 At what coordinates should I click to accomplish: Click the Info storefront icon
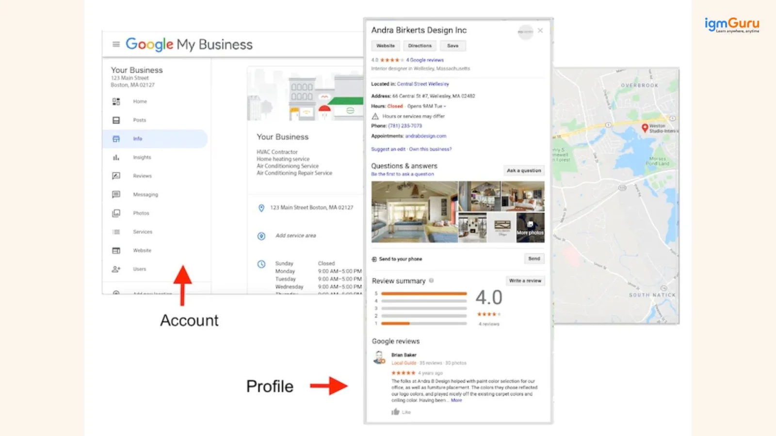[x=116, y=139]
